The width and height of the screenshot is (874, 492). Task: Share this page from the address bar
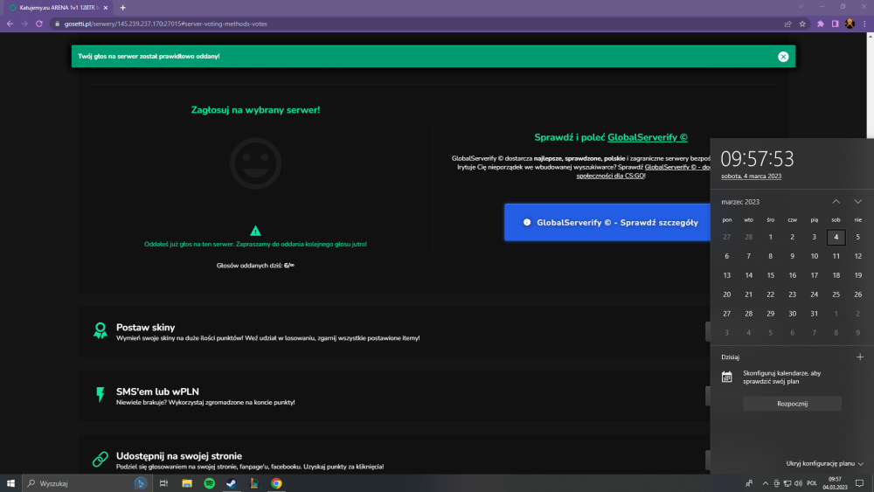787,24
